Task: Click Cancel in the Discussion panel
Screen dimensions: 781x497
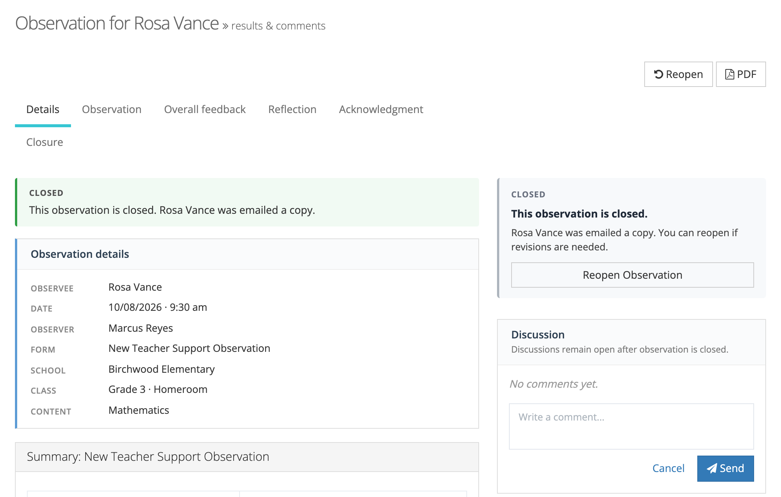Action: [x=668, y=468]
